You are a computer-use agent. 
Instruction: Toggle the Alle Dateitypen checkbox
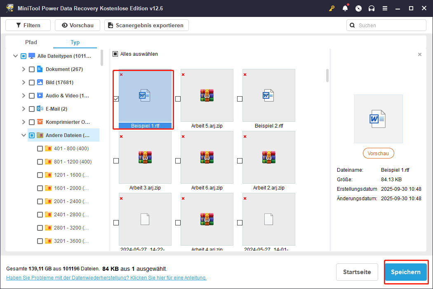click(x=24, y=56)
